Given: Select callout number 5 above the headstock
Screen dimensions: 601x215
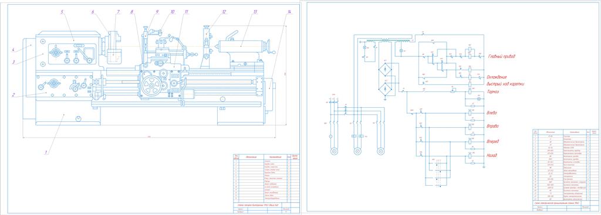Looking at the screenshot, I should [62, 12].
